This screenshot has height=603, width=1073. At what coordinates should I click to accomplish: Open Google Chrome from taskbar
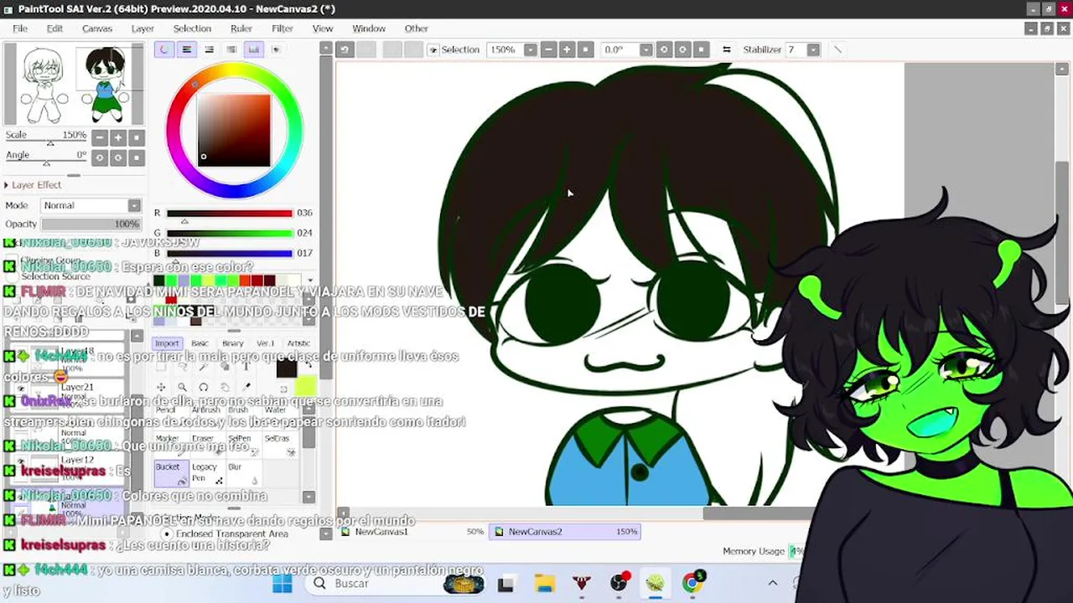[692, 584]
